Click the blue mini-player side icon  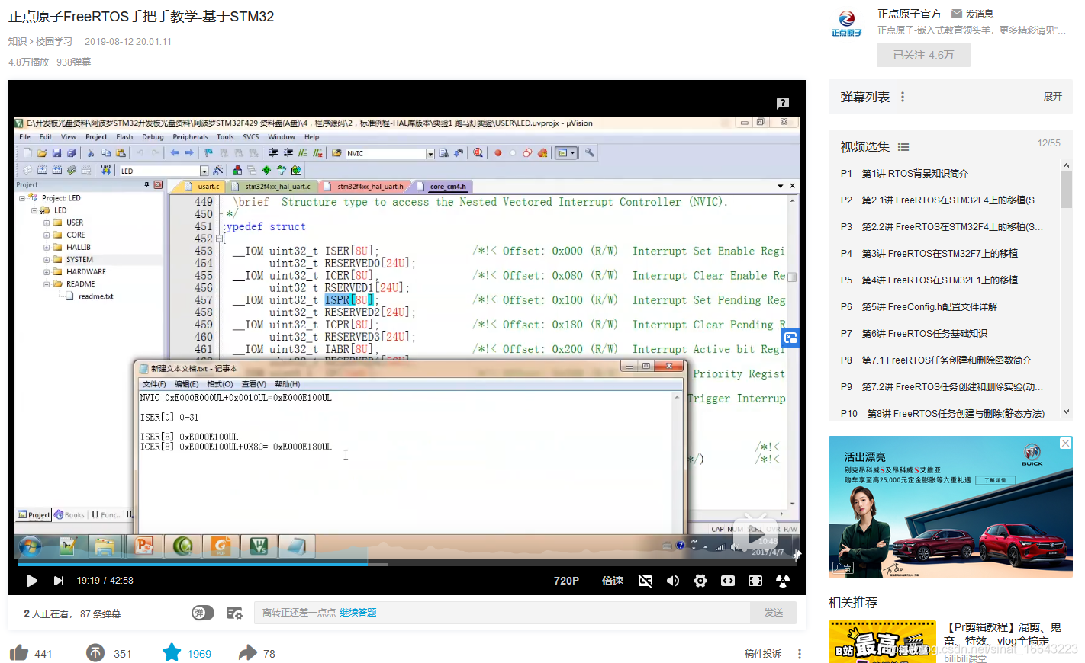pos(790,338)
